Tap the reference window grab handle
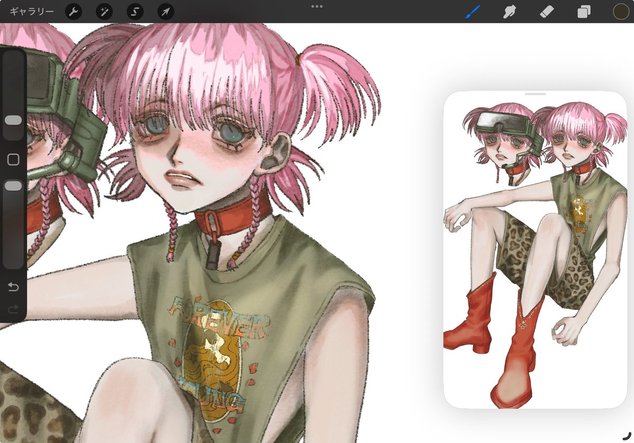634x443 pixels. pyautogui.click(x=535, y=94)
